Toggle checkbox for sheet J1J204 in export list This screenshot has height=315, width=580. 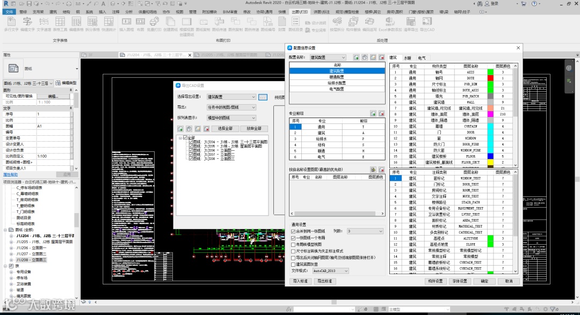pos(191,142)
